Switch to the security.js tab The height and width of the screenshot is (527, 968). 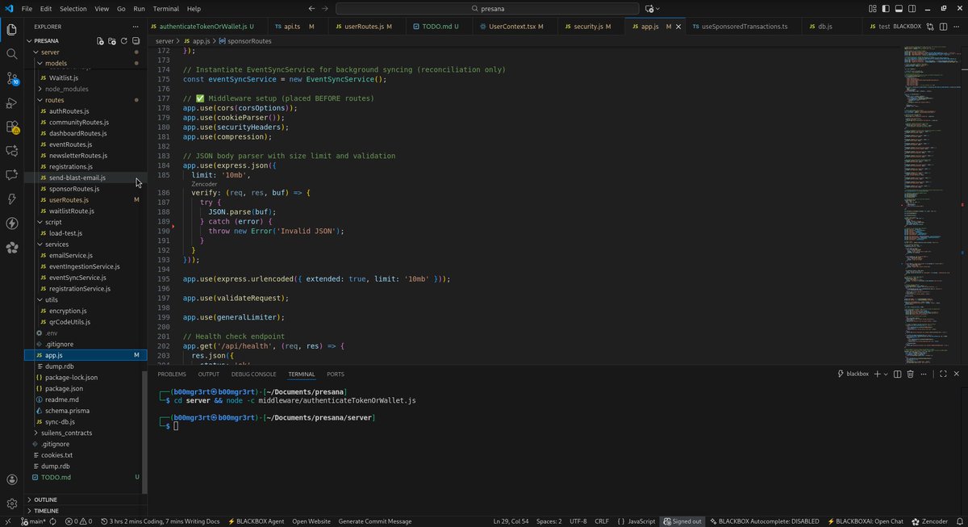(x=587, y=27)
